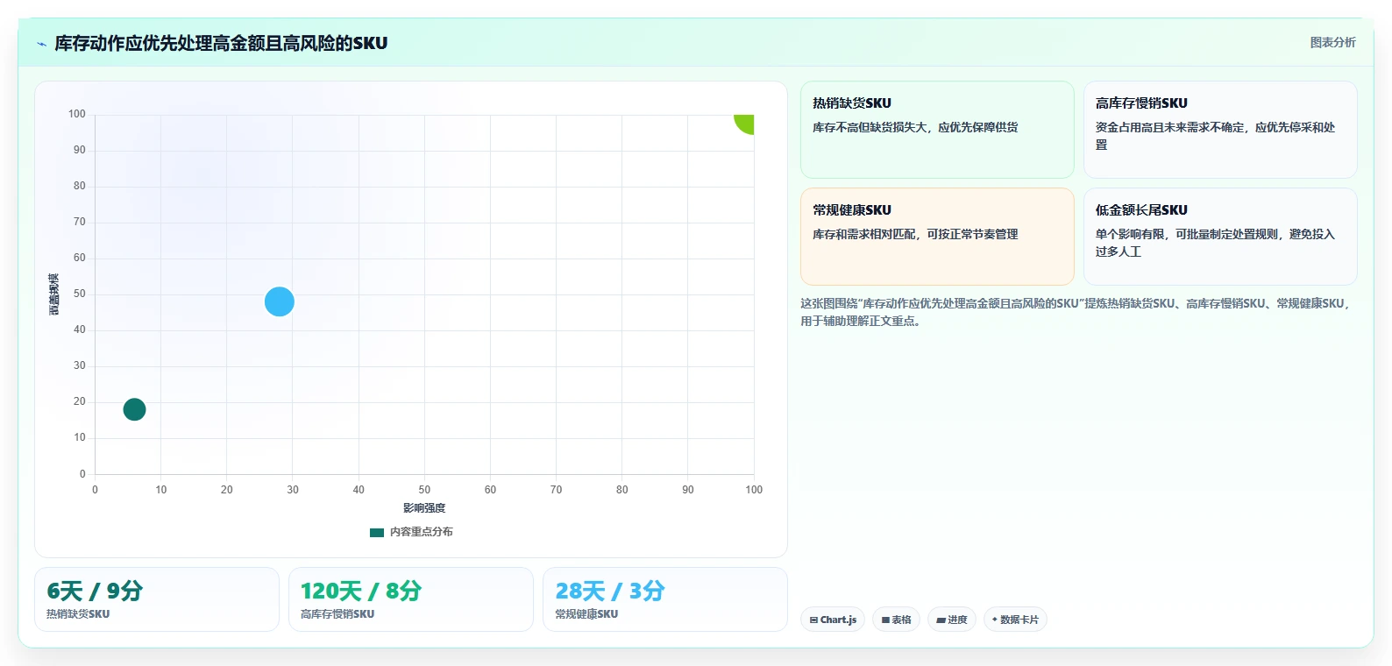Click the text 库存和需求相对匹配
The width and height of the screenshot is (1392, 666).
[x=915, y=235]
